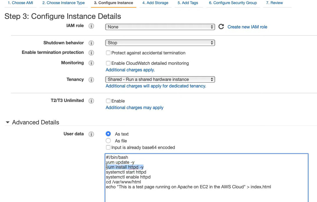
Task: Click the Tenancy info icon
Action: [91, 80]
